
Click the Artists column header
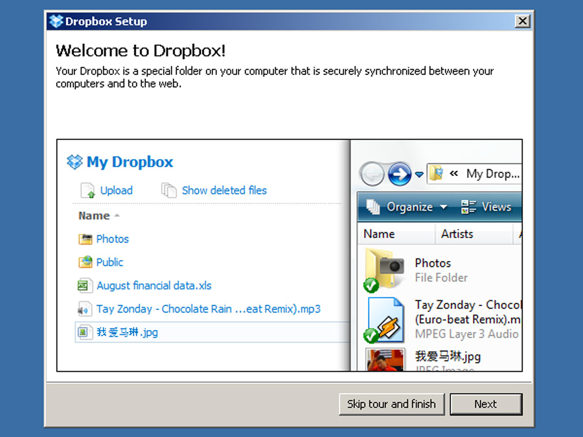tap(457, 234)
